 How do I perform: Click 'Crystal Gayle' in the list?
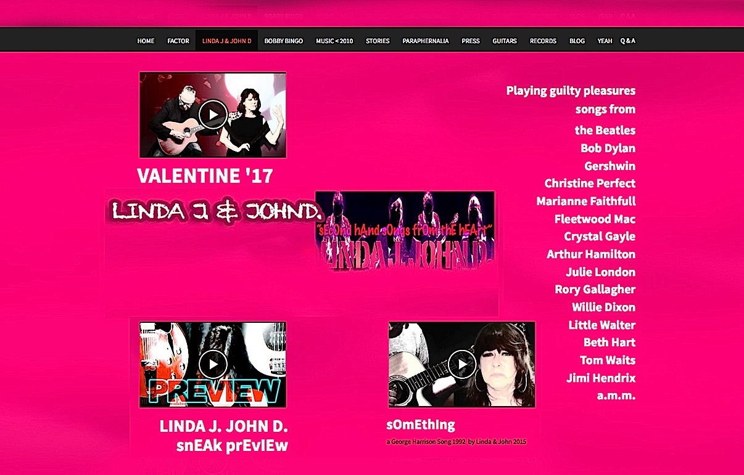pos(600,236)
